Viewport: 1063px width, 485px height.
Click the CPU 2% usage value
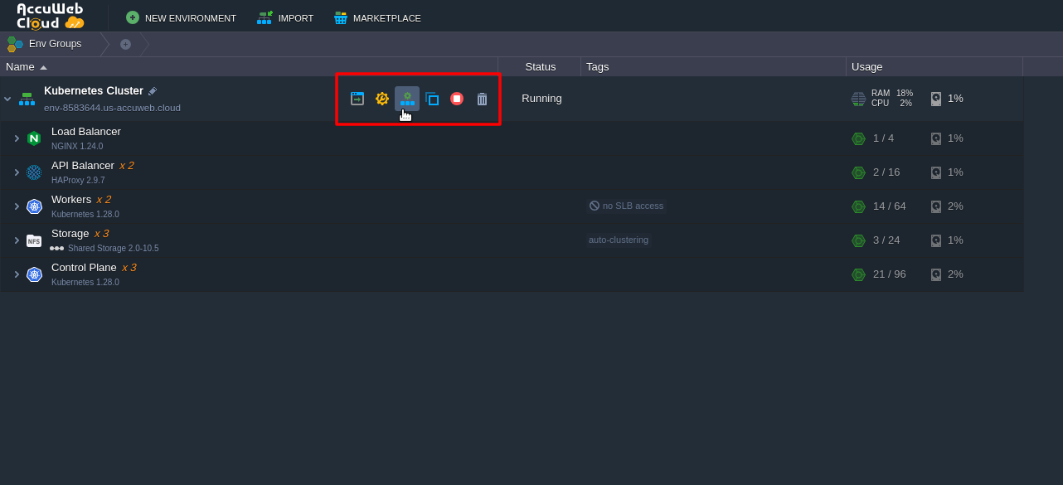click(x=906, y=104)
